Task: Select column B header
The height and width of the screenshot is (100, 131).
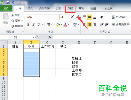Action: pos(31,42)
